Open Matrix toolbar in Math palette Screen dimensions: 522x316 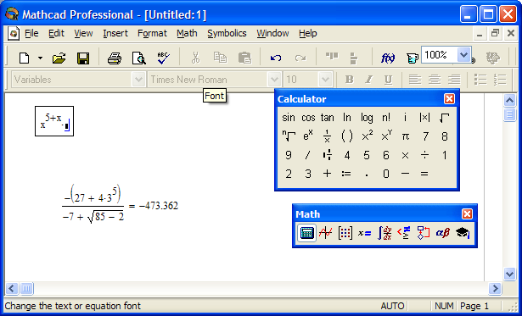pos(345,233)
